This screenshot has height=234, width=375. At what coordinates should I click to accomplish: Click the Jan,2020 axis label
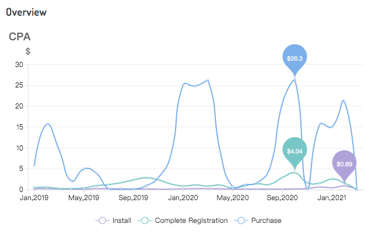tap(183, 198)
